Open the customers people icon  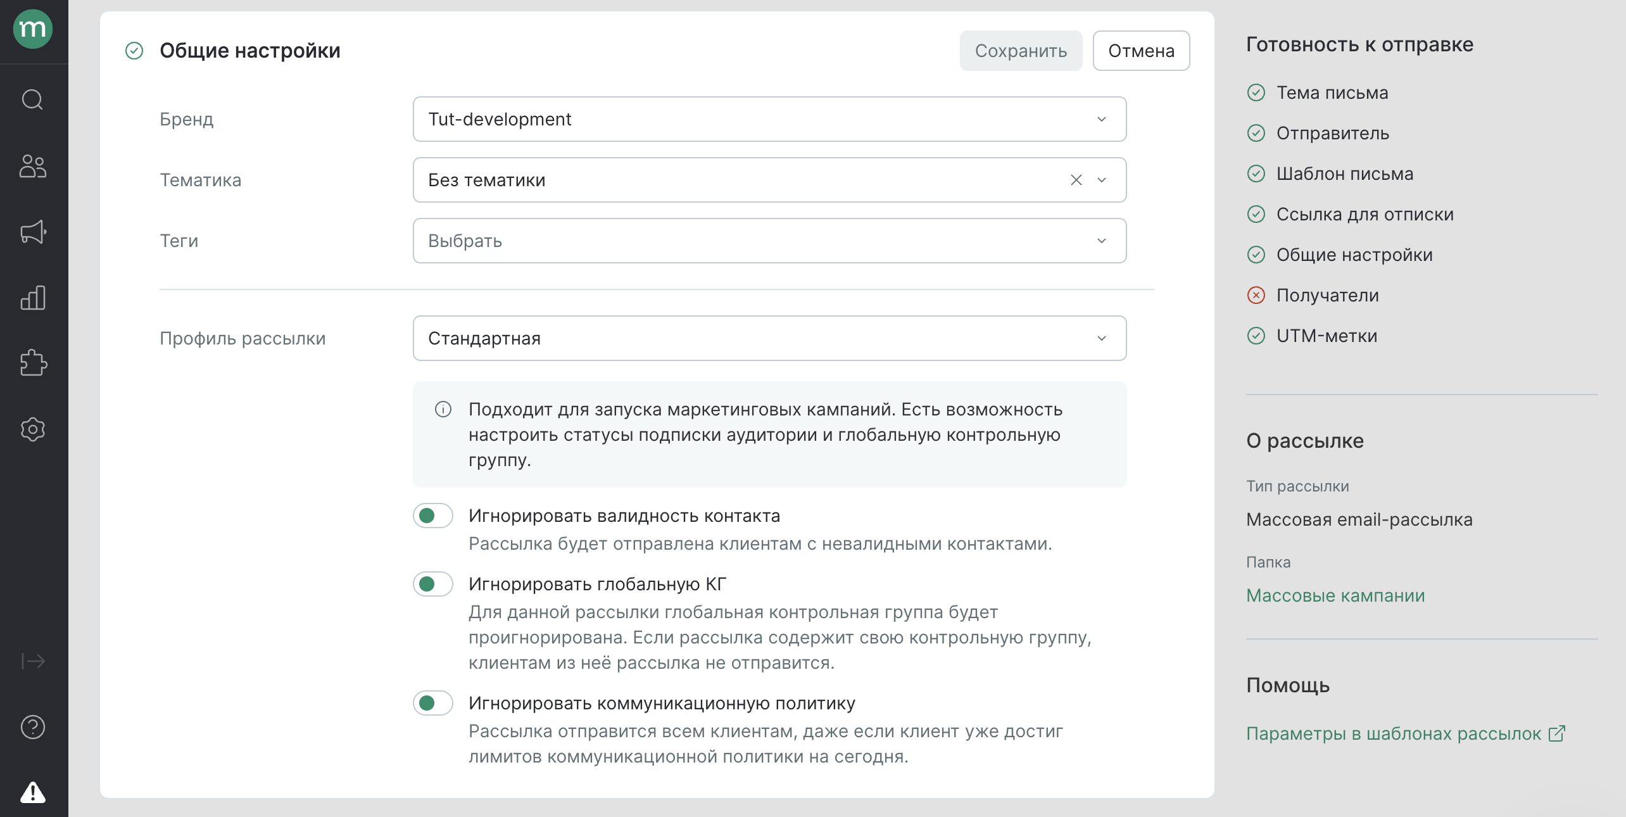coord(33,166)
